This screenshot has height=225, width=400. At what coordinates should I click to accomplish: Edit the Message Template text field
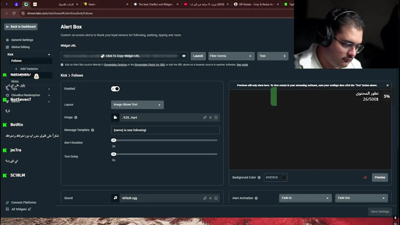[x=165, y=130]
